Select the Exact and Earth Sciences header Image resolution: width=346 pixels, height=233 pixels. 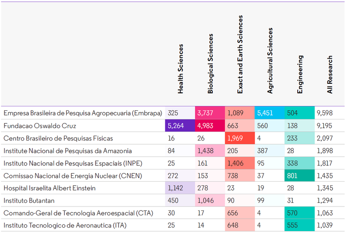240,55
